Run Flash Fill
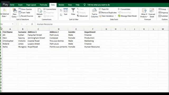169x95 pixels. point(104,9)
